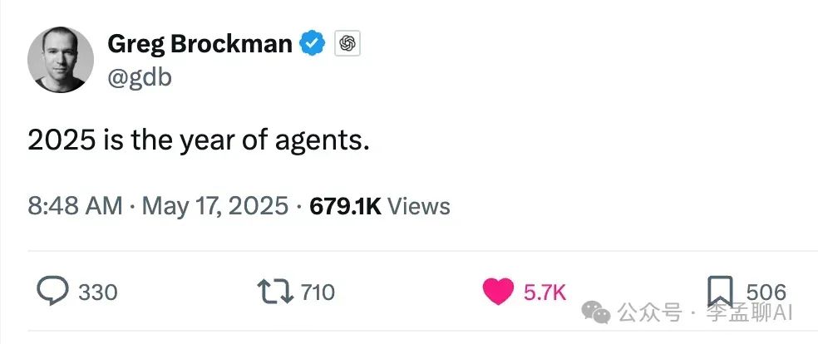The width and height of the screenshot is (818, 344).
Task: Click the OpenAI affiliation badge icon
Action: [x=347, y=44]
